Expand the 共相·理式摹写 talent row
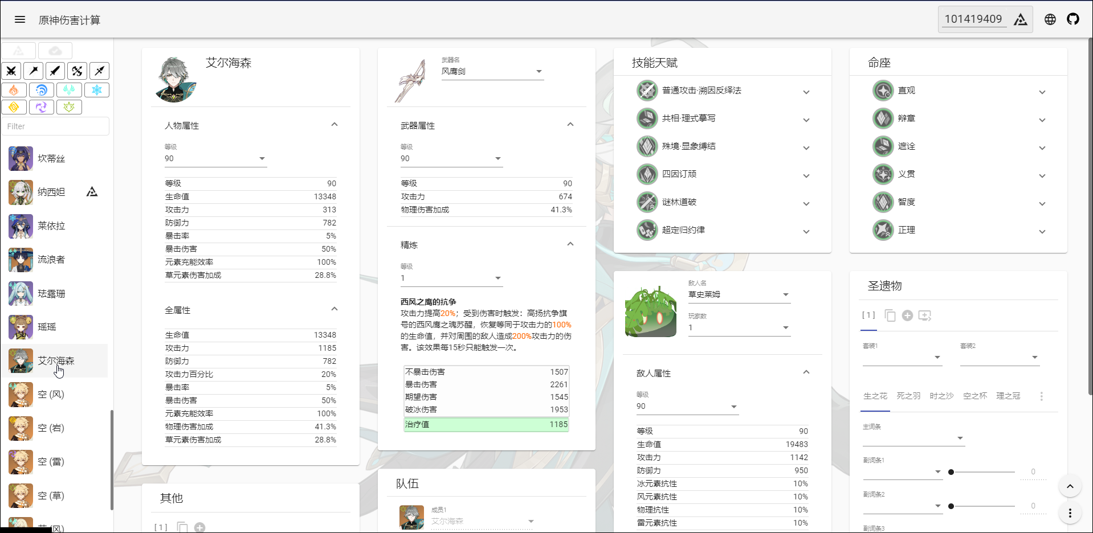This screenshot has height=533, width=1093. 806,120
